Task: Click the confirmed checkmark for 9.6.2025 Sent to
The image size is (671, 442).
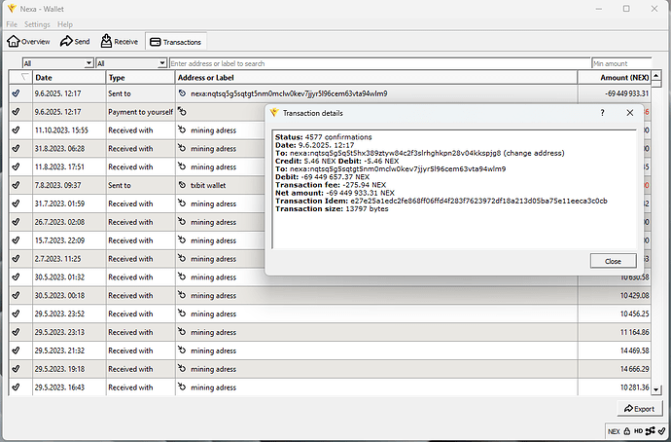Action: pos(17,92)
